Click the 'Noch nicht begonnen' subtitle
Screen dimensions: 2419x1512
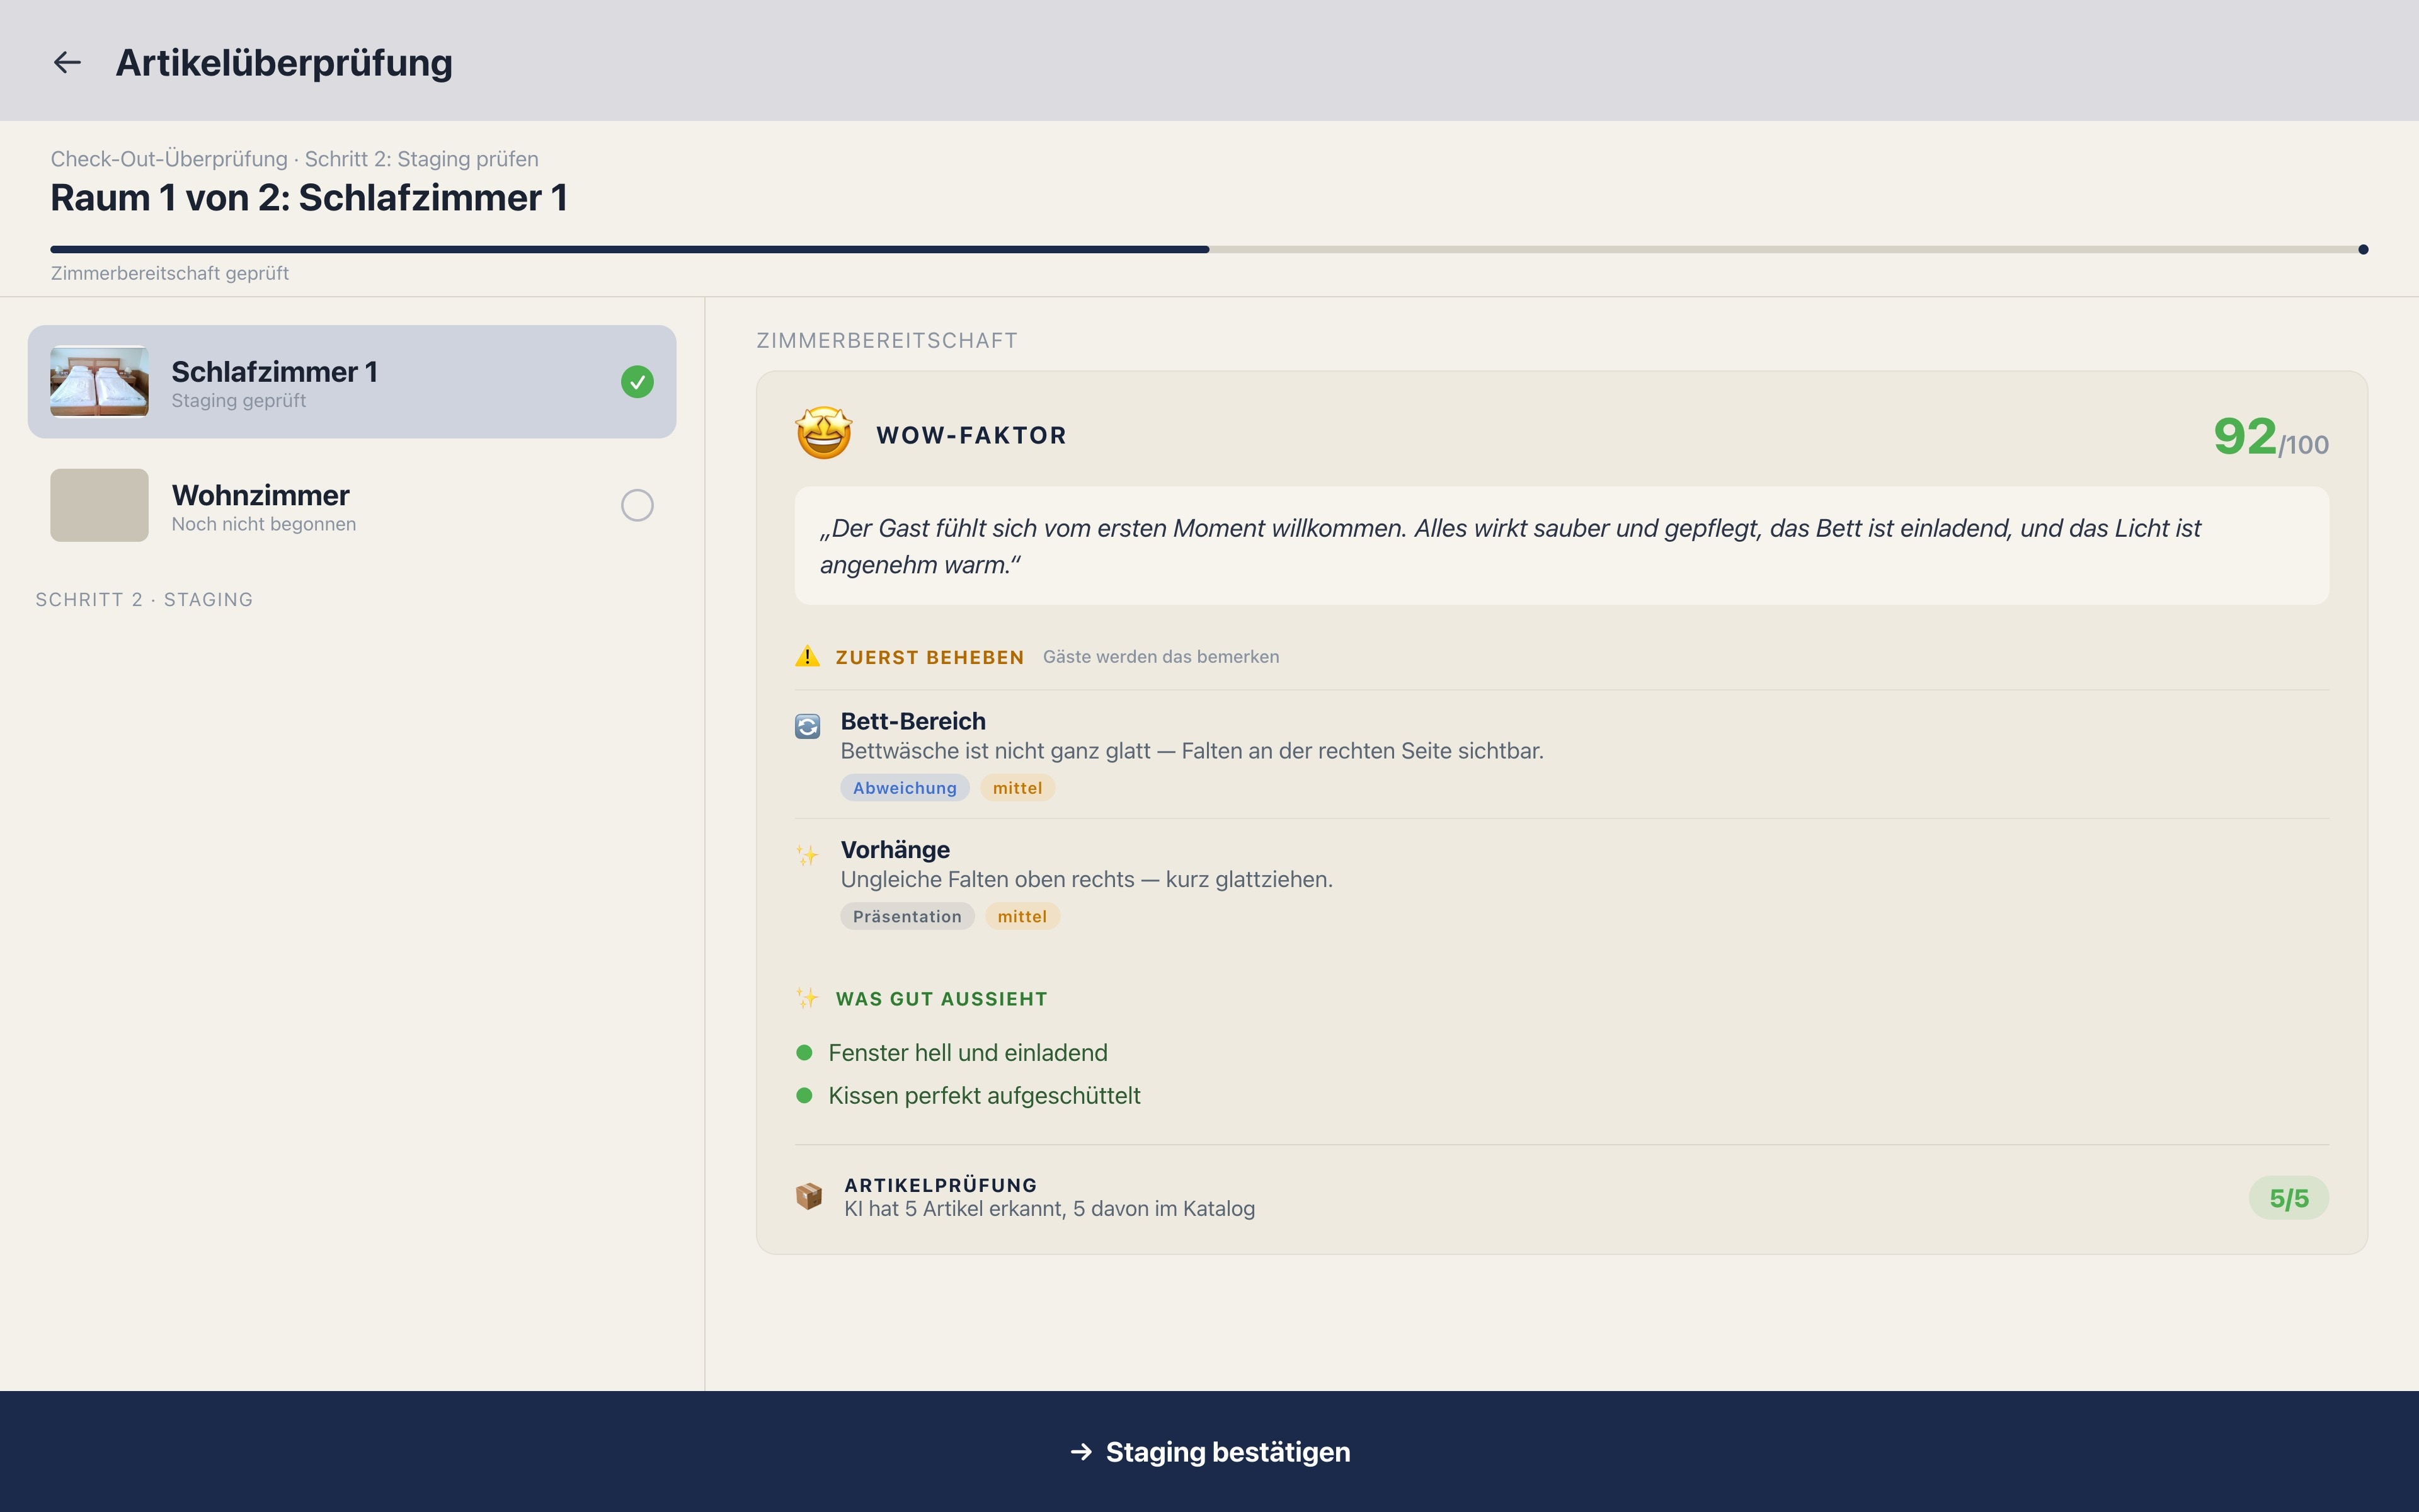(264, 524)
